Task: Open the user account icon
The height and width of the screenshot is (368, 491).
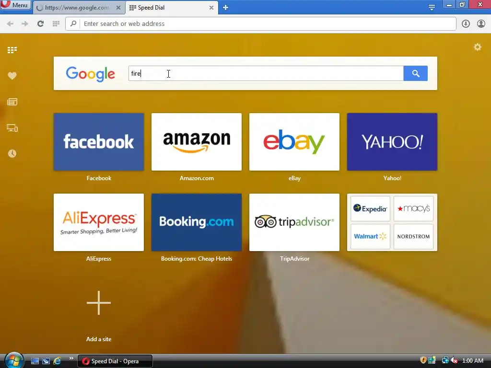Action: pyautogui.click(x=481, y=24)
